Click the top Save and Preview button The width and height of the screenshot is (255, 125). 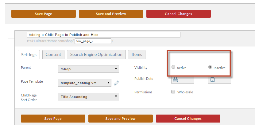(111, 14)
